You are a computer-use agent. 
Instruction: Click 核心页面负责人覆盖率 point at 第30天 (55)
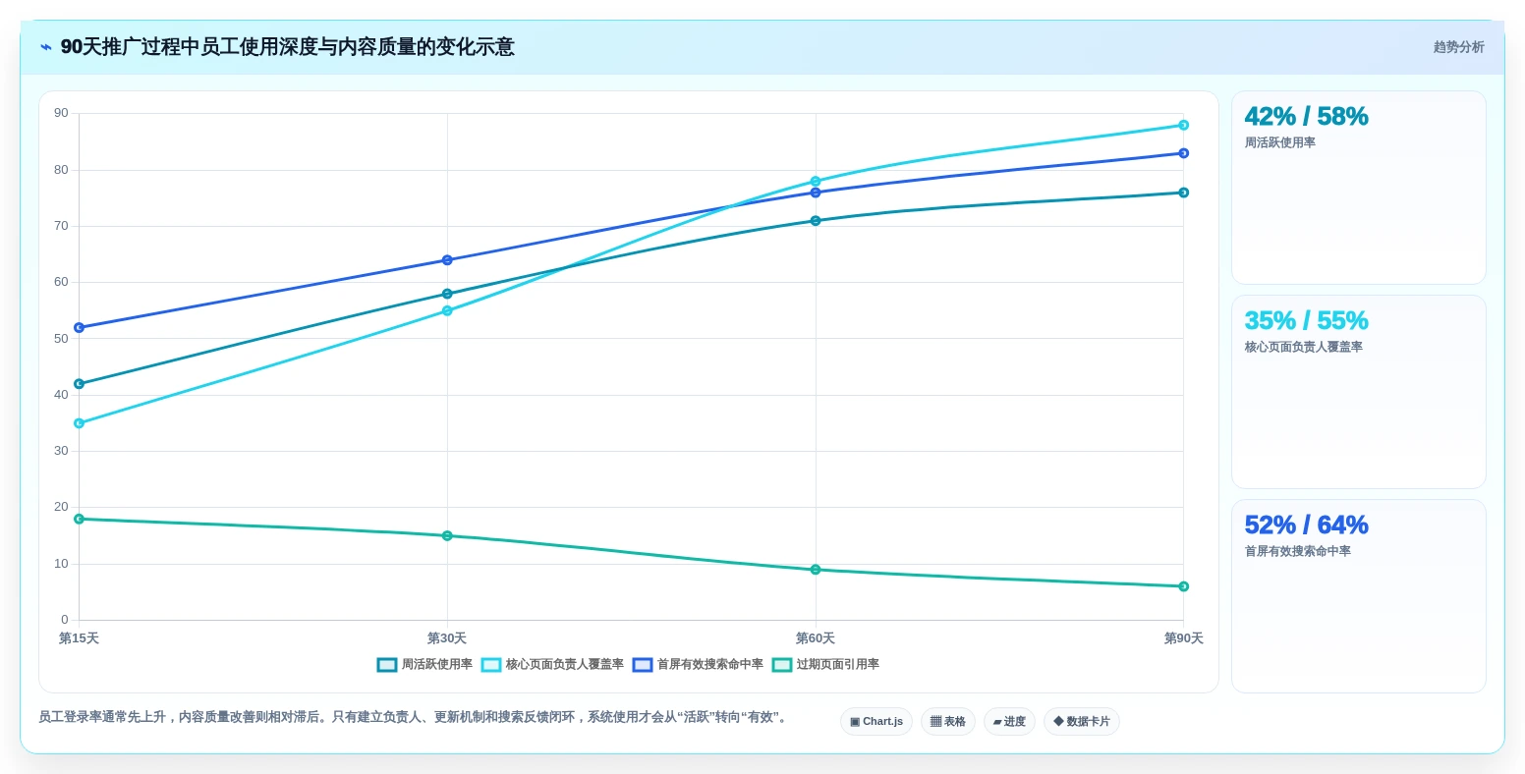point(447,310)
